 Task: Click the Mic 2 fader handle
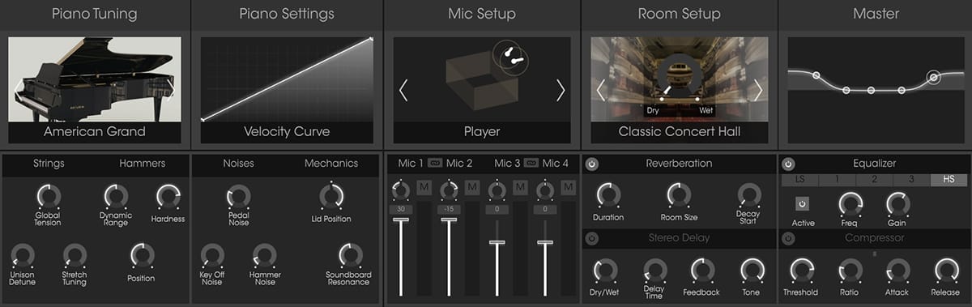448,220
